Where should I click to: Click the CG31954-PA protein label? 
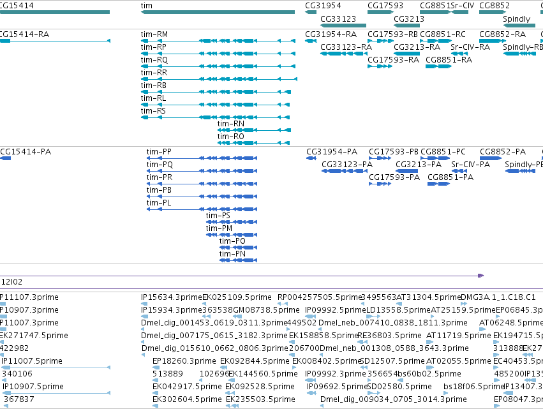click(x=332, y=152)
